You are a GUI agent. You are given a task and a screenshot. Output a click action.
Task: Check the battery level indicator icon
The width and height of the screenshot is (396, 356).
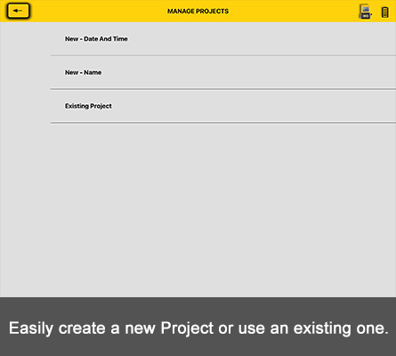[x=384, y=12]
